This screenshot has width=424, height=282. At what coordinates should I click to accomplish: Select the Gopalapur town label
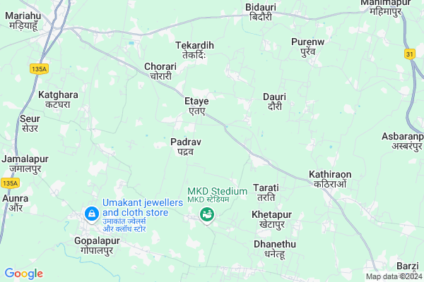tap(97, 245)
